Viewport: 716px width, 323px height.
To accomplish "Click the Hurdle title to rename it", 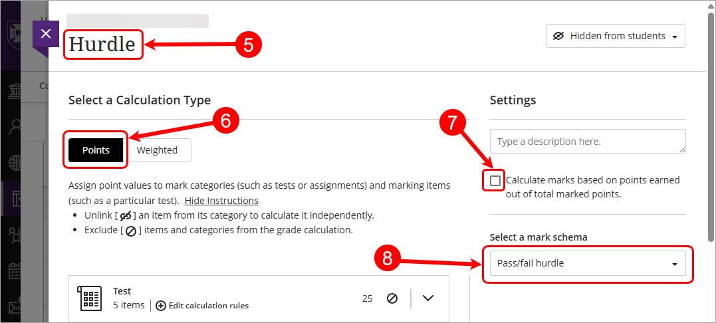I will coord(102,45).
